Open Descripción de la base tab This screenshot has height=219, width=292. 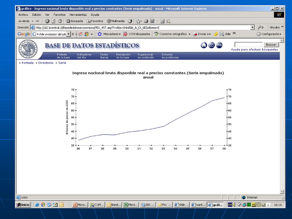coord(123,56)
